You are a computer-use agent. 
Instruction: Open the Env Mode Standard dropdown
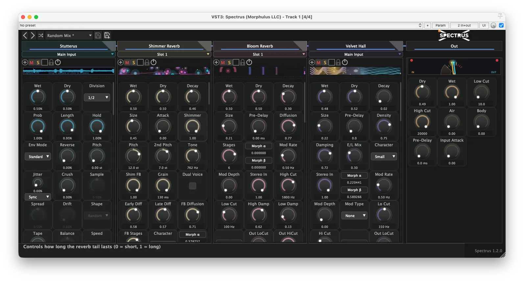click(38, 156)
